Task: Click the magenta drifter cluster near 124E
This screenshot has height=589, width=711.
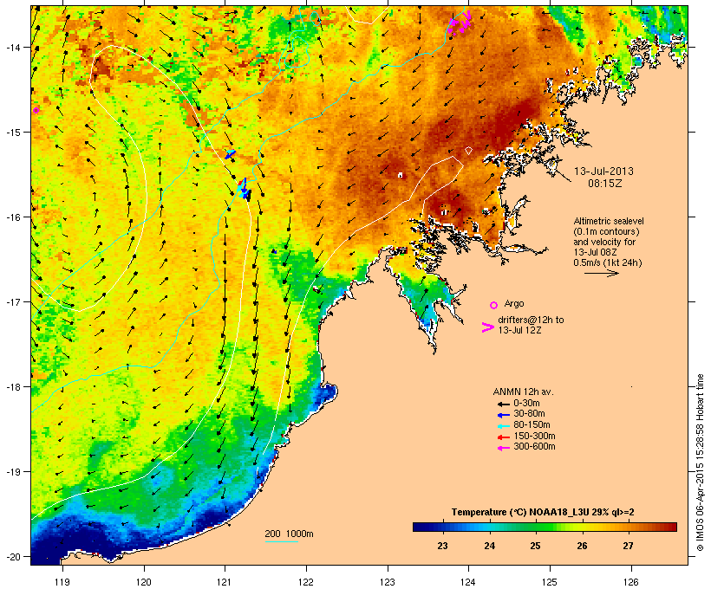Action: pyautogui.click(x=460, y=23)
